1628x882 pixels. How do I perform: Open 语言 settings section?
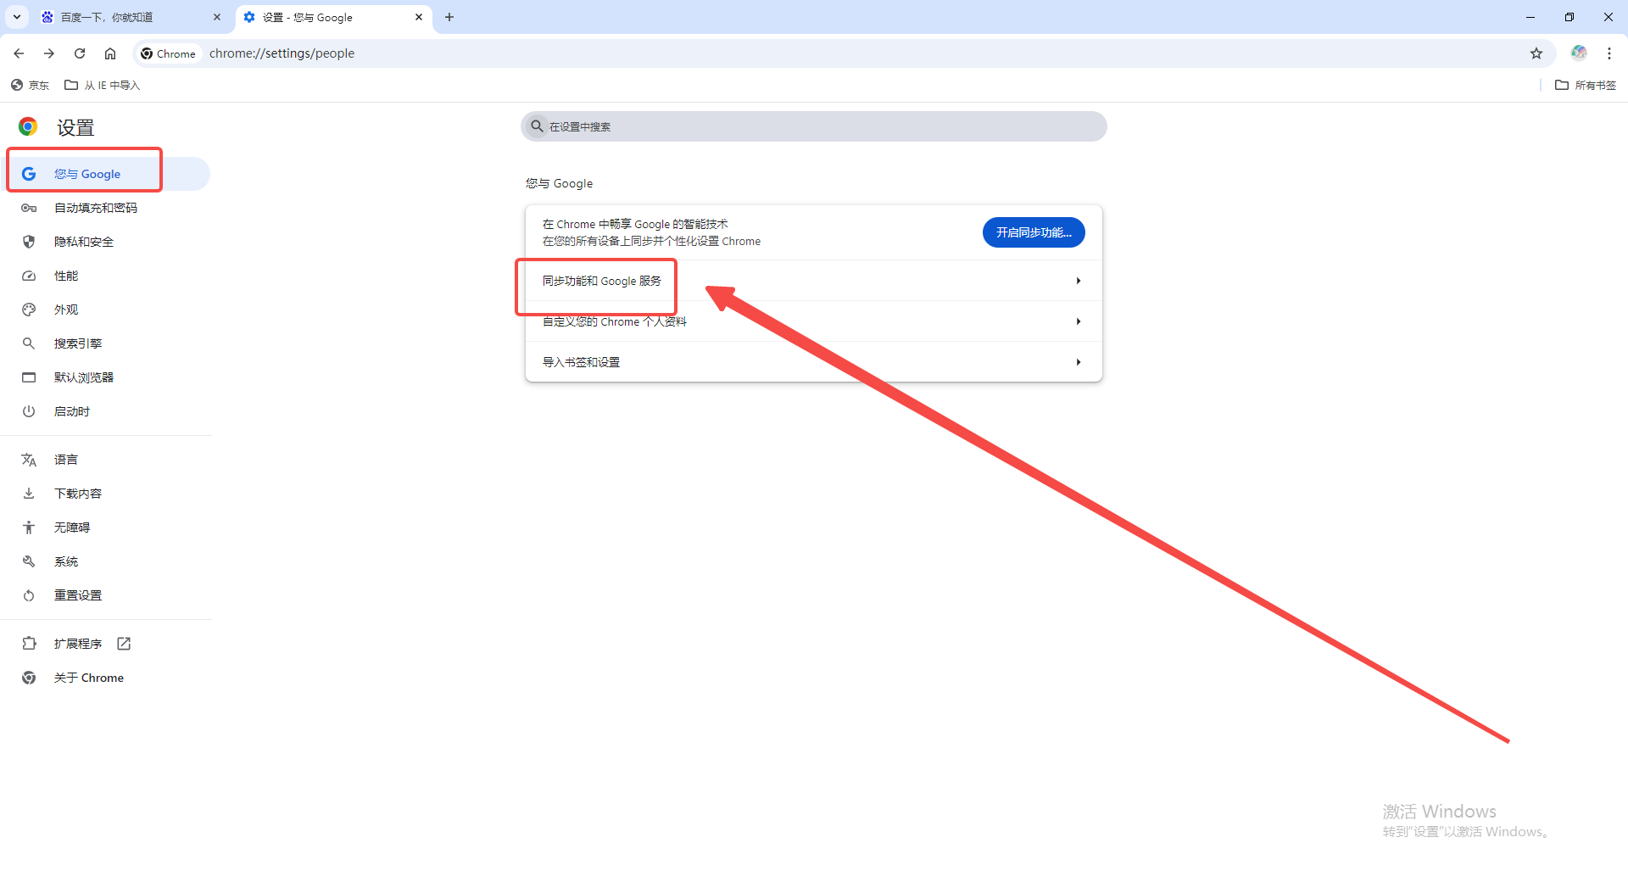(x=105, y=460)
